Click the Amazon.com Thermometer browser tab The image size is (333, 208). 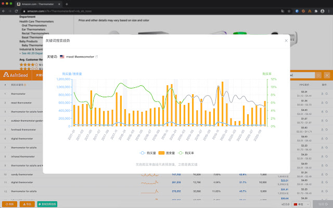[x=38, y=3]
